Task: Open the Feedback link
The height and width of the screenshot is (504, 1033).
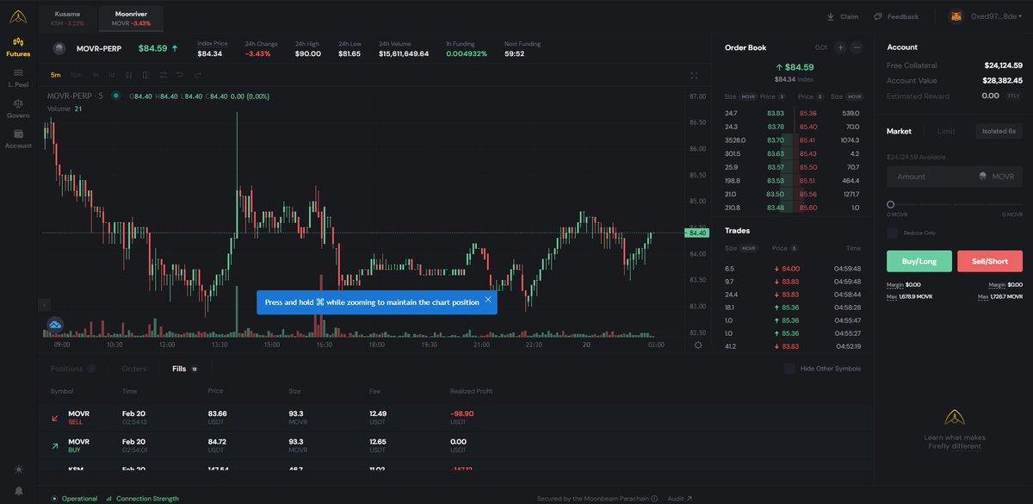Action: coord(896,16)
